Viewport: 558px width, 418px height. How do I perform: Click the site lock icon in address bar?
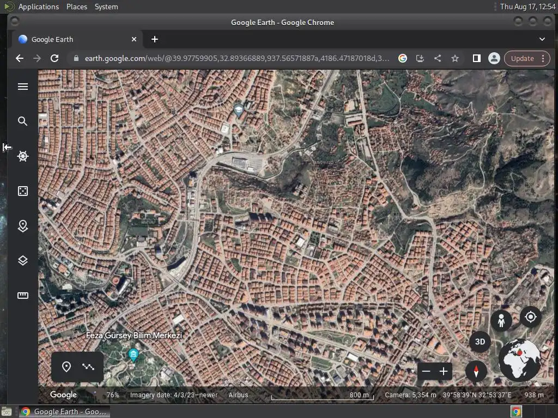click(76, 58)
